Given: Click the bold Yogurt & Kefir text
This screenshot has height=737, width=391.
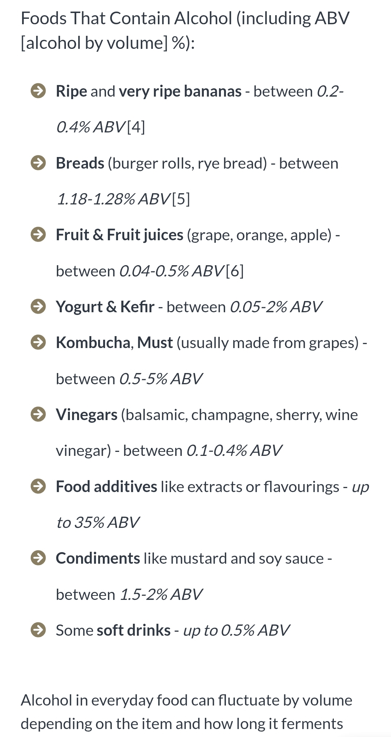Looking at the screenshot, I should click(x=105, y=307).
